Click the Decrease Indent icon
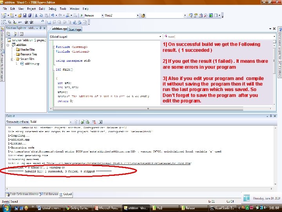Image resolution: width=282 pixels, height=212 pixels. point(27,22)
